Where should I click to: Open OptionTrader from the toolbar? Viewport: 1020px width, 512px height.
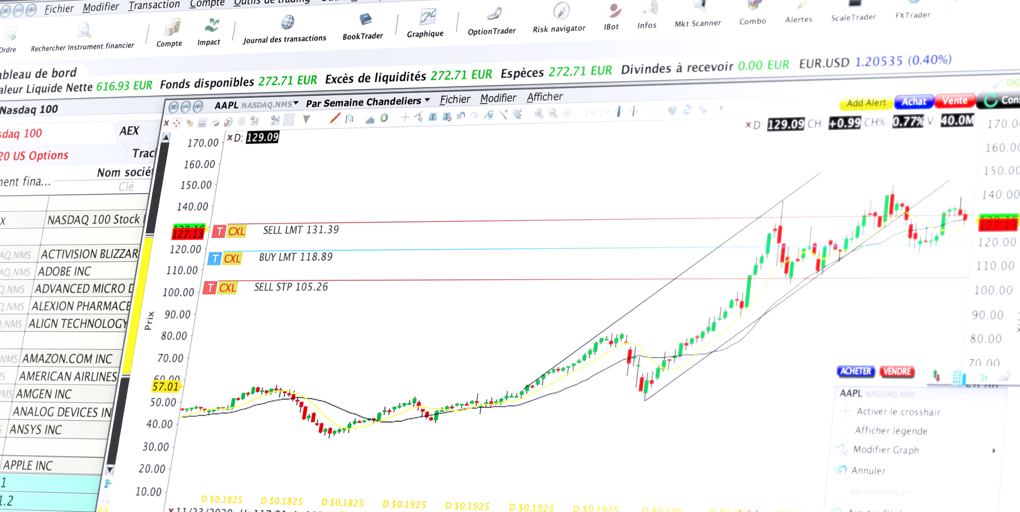[x=492, y=21]
